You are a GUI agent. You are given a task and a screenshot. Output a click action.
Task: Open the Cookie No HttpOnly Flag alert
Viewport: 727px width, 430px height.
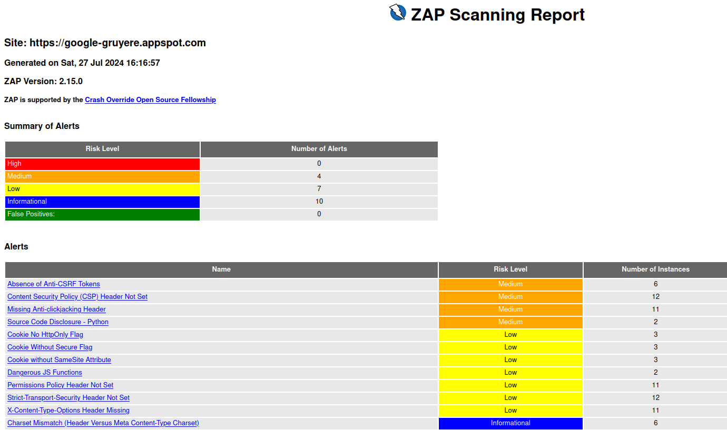[x=45, y=334]
